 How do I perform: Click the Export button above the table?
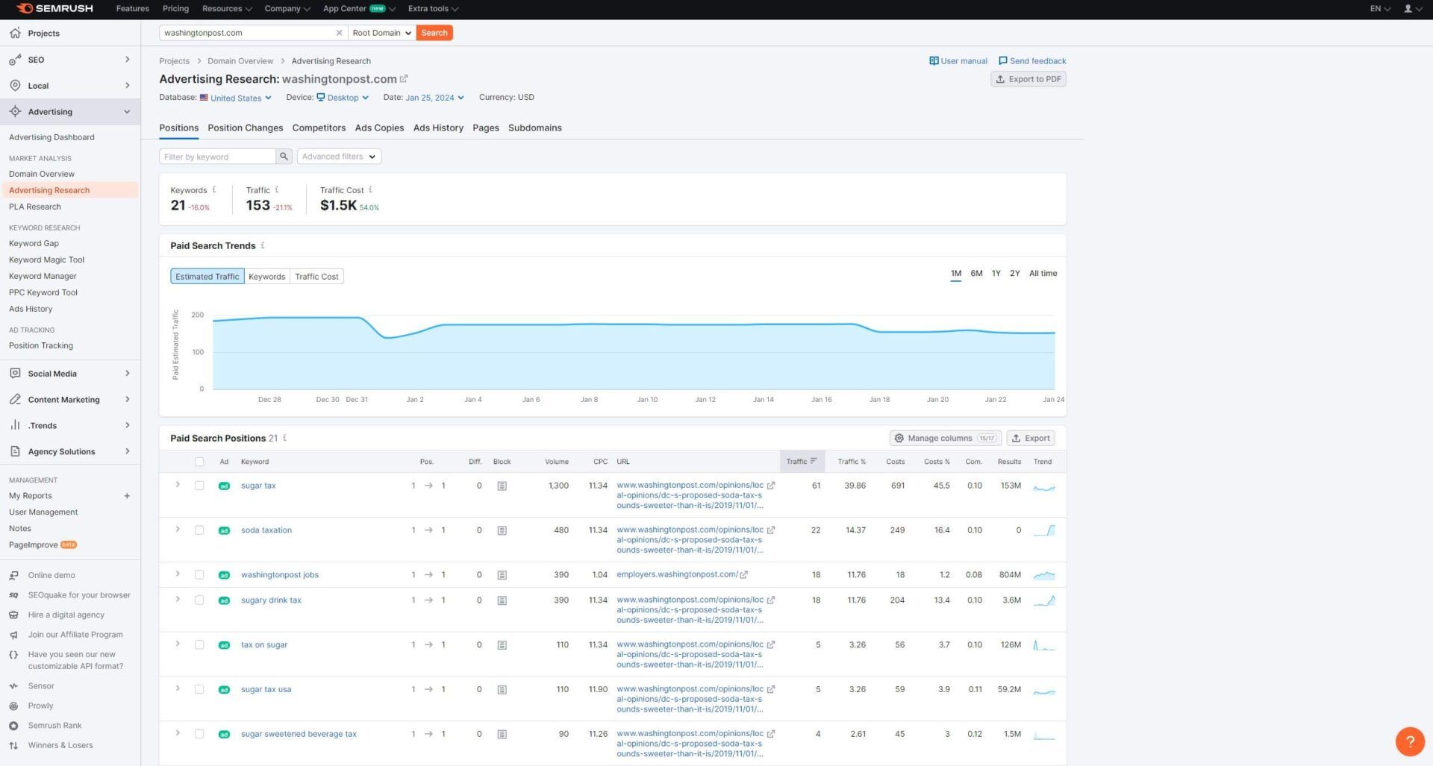[1030, 438]
